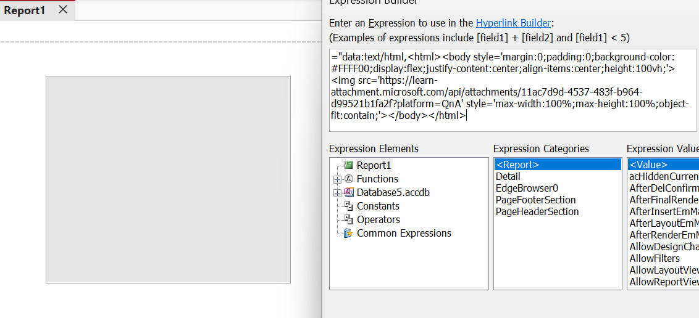Select Database5.accdb in Expression Elements
The image size is (699, 318).
[393, 192]
